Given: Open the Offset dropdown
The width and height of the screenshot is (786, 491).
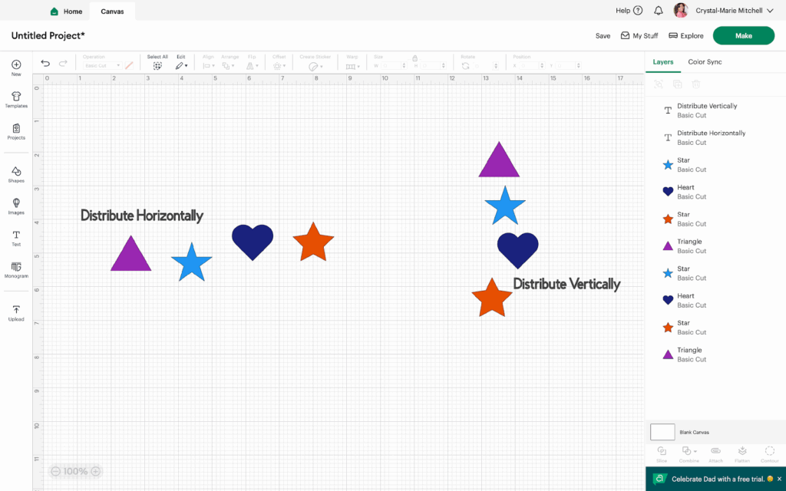Looking at the screenshot, I should click(x=279, y=66).
